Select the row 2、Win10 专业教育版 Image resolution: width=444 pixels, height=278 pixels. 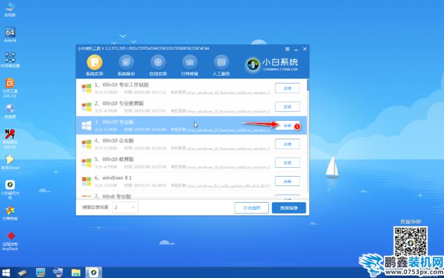191,107
